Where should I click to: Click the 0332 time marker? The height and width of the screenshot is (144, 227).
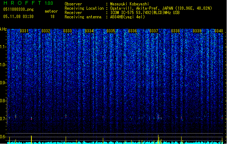tap(46, 31)
